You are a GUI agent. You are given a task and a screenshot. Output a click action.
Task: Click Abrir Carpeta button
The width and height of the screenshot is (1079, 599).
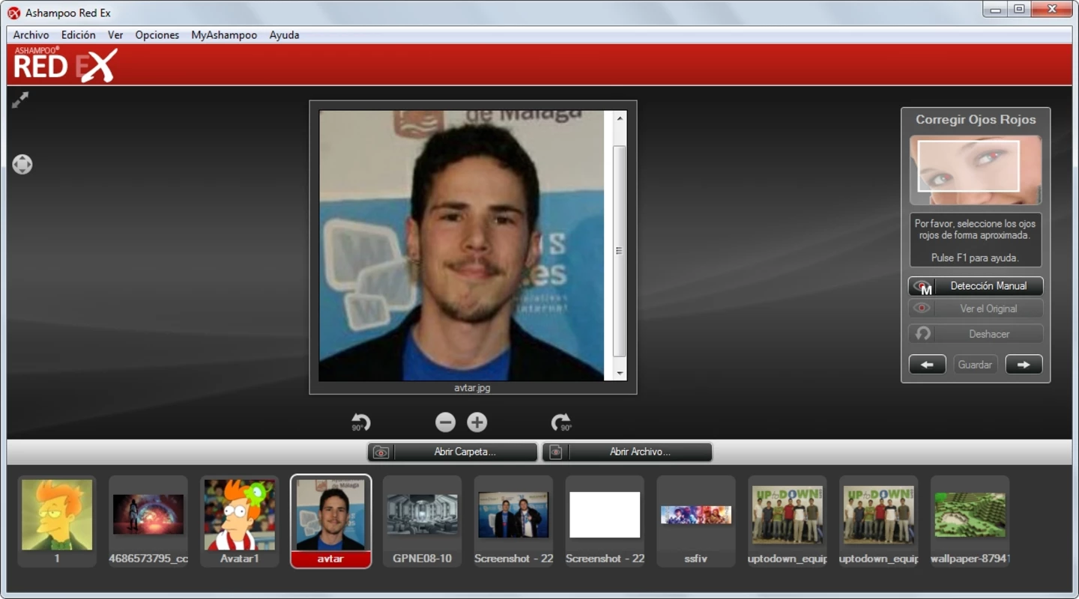tap(453, 452)
